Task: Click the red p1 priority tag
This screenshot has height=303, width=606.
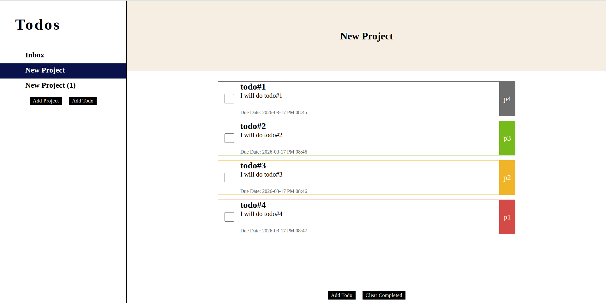Action: point(507,217)
